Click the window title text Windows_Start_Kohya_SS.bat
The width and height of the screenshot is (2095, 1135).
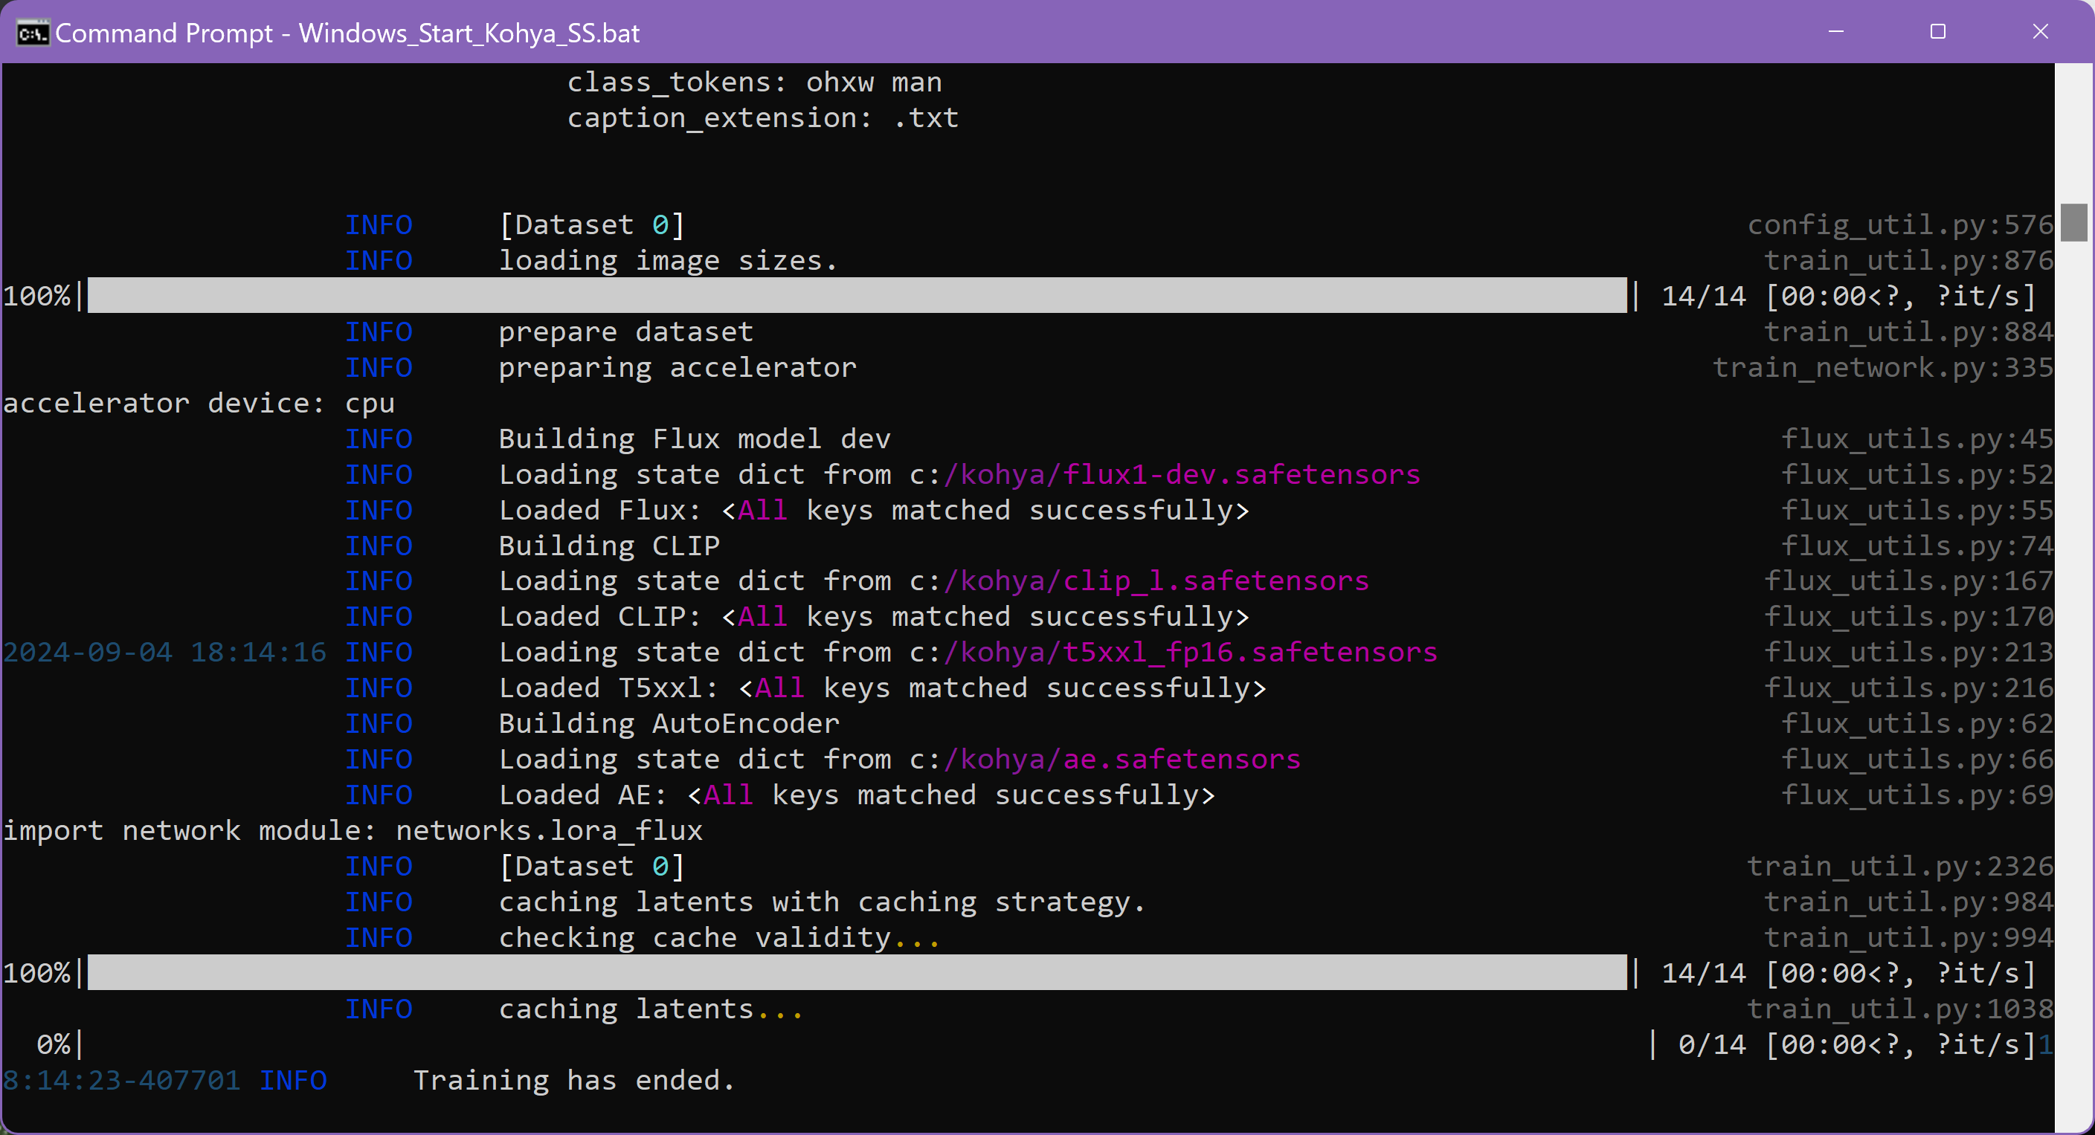coord(469,33)
